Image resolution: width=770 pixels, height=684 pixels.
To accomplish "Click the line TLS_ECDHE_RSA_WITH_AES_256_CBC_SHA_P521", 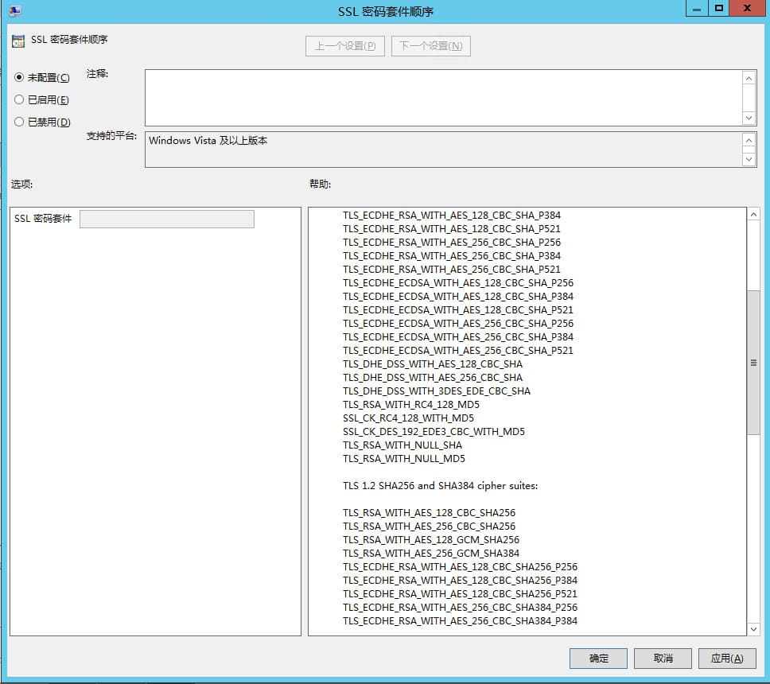I will 452,269.
